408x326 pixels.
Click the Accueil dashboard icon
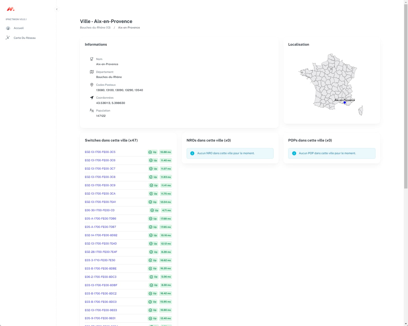point(8,28)
